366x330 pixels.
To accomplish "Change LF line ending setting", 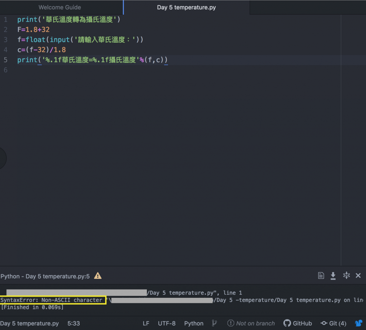I will pyautogui.click(x=146, y=323).
